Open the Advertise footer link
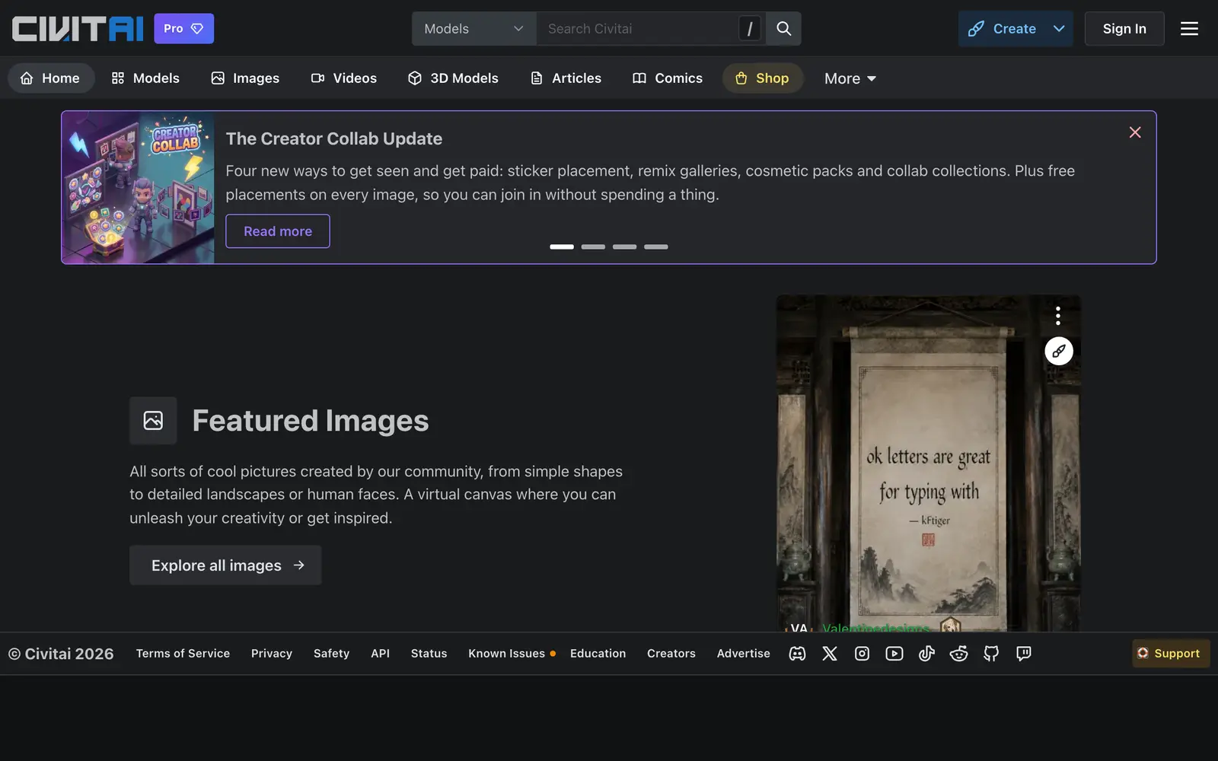 click(744, 654)
